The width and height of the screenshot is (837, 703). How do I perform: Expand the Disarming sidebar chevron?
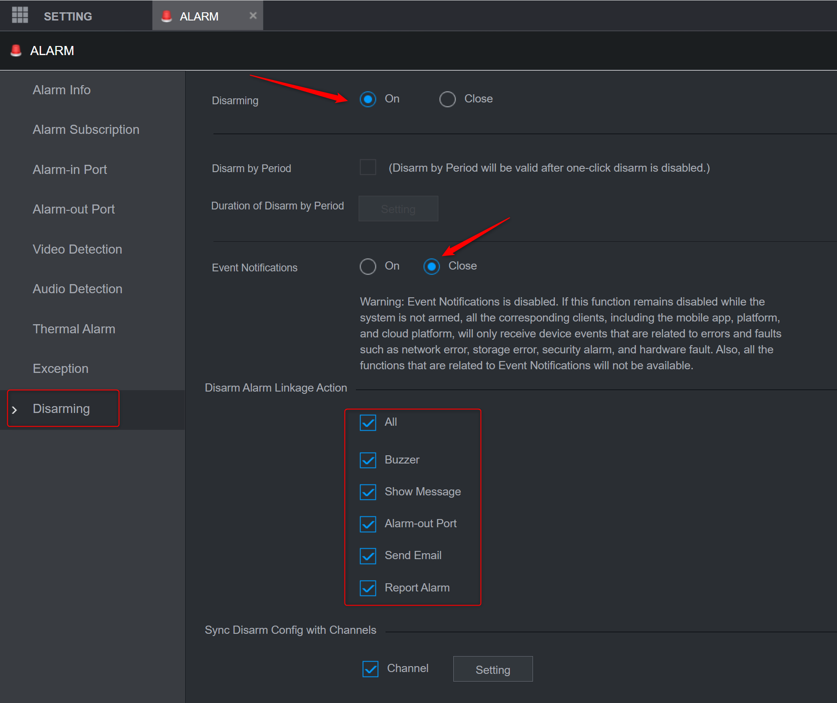pos(15,409)
